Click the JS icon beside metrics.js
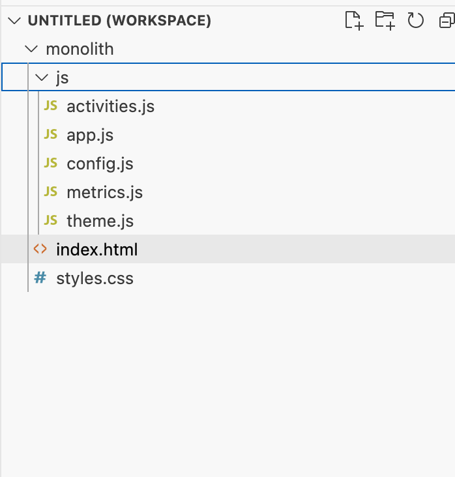Screen dimensions: 455x477 (x=51, y=192)
